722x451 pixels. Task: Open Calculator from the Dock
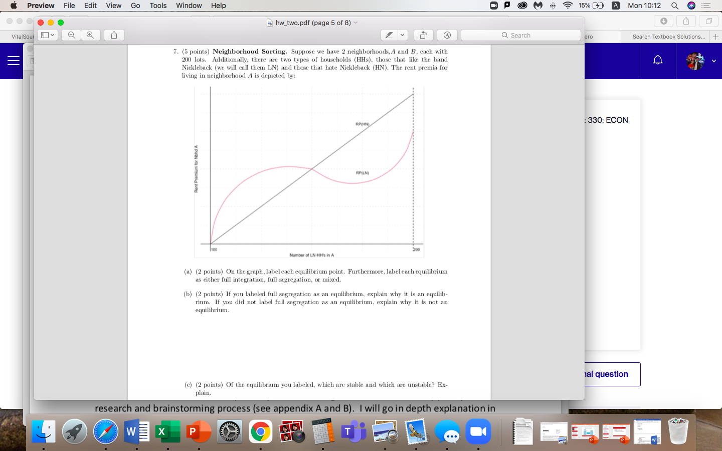(323, 431)
